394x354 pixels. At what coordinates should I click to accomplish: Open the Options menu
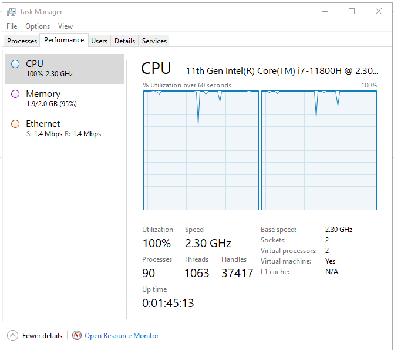[38, 26]
